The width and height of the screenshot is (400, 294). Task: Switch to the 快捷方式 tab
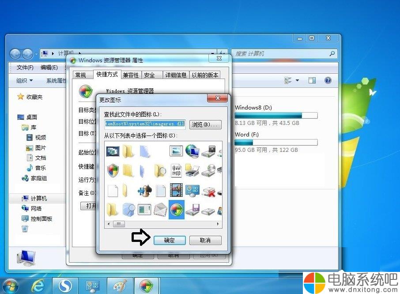coord(107,74)
